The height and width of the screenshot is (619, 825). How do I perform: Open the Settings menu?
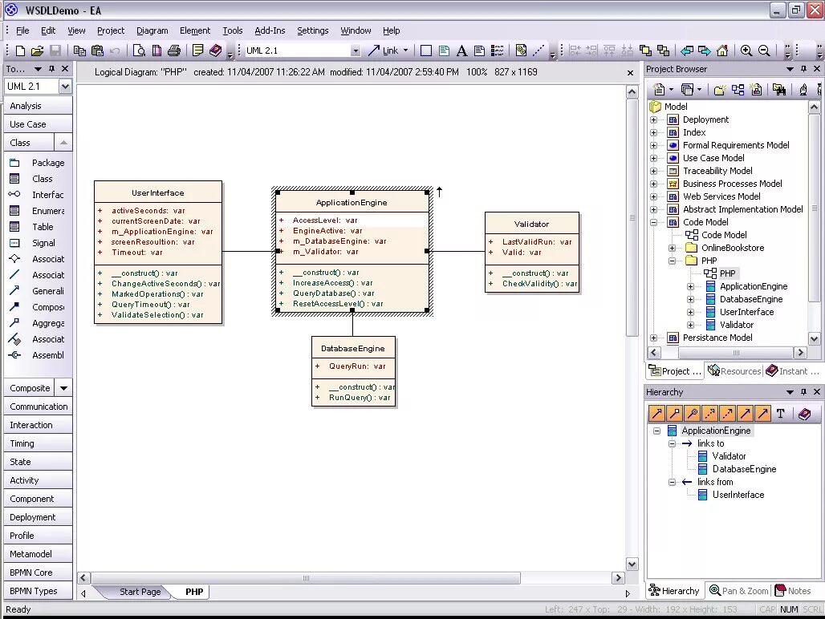pyautogui.click(x=312, y=30)
